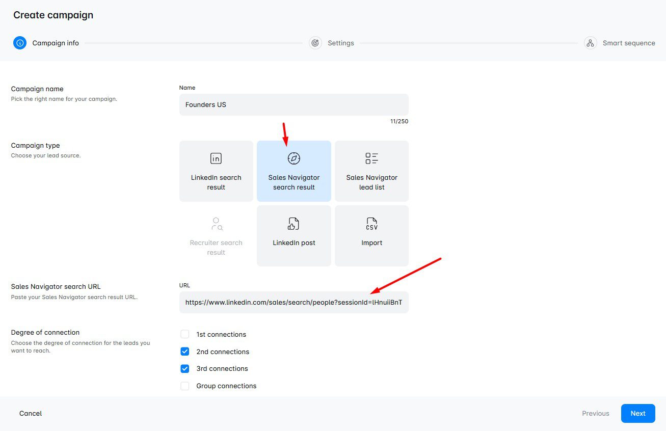Click the 'Create campaign' heading
Screen dimensions: 666x431
click(x=53, y=15)
